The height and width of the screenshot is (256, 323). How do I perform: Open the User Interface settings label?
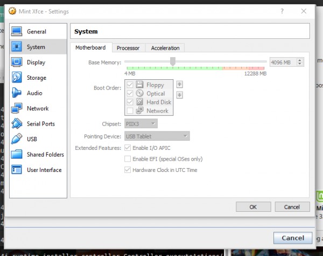[44, 170]
